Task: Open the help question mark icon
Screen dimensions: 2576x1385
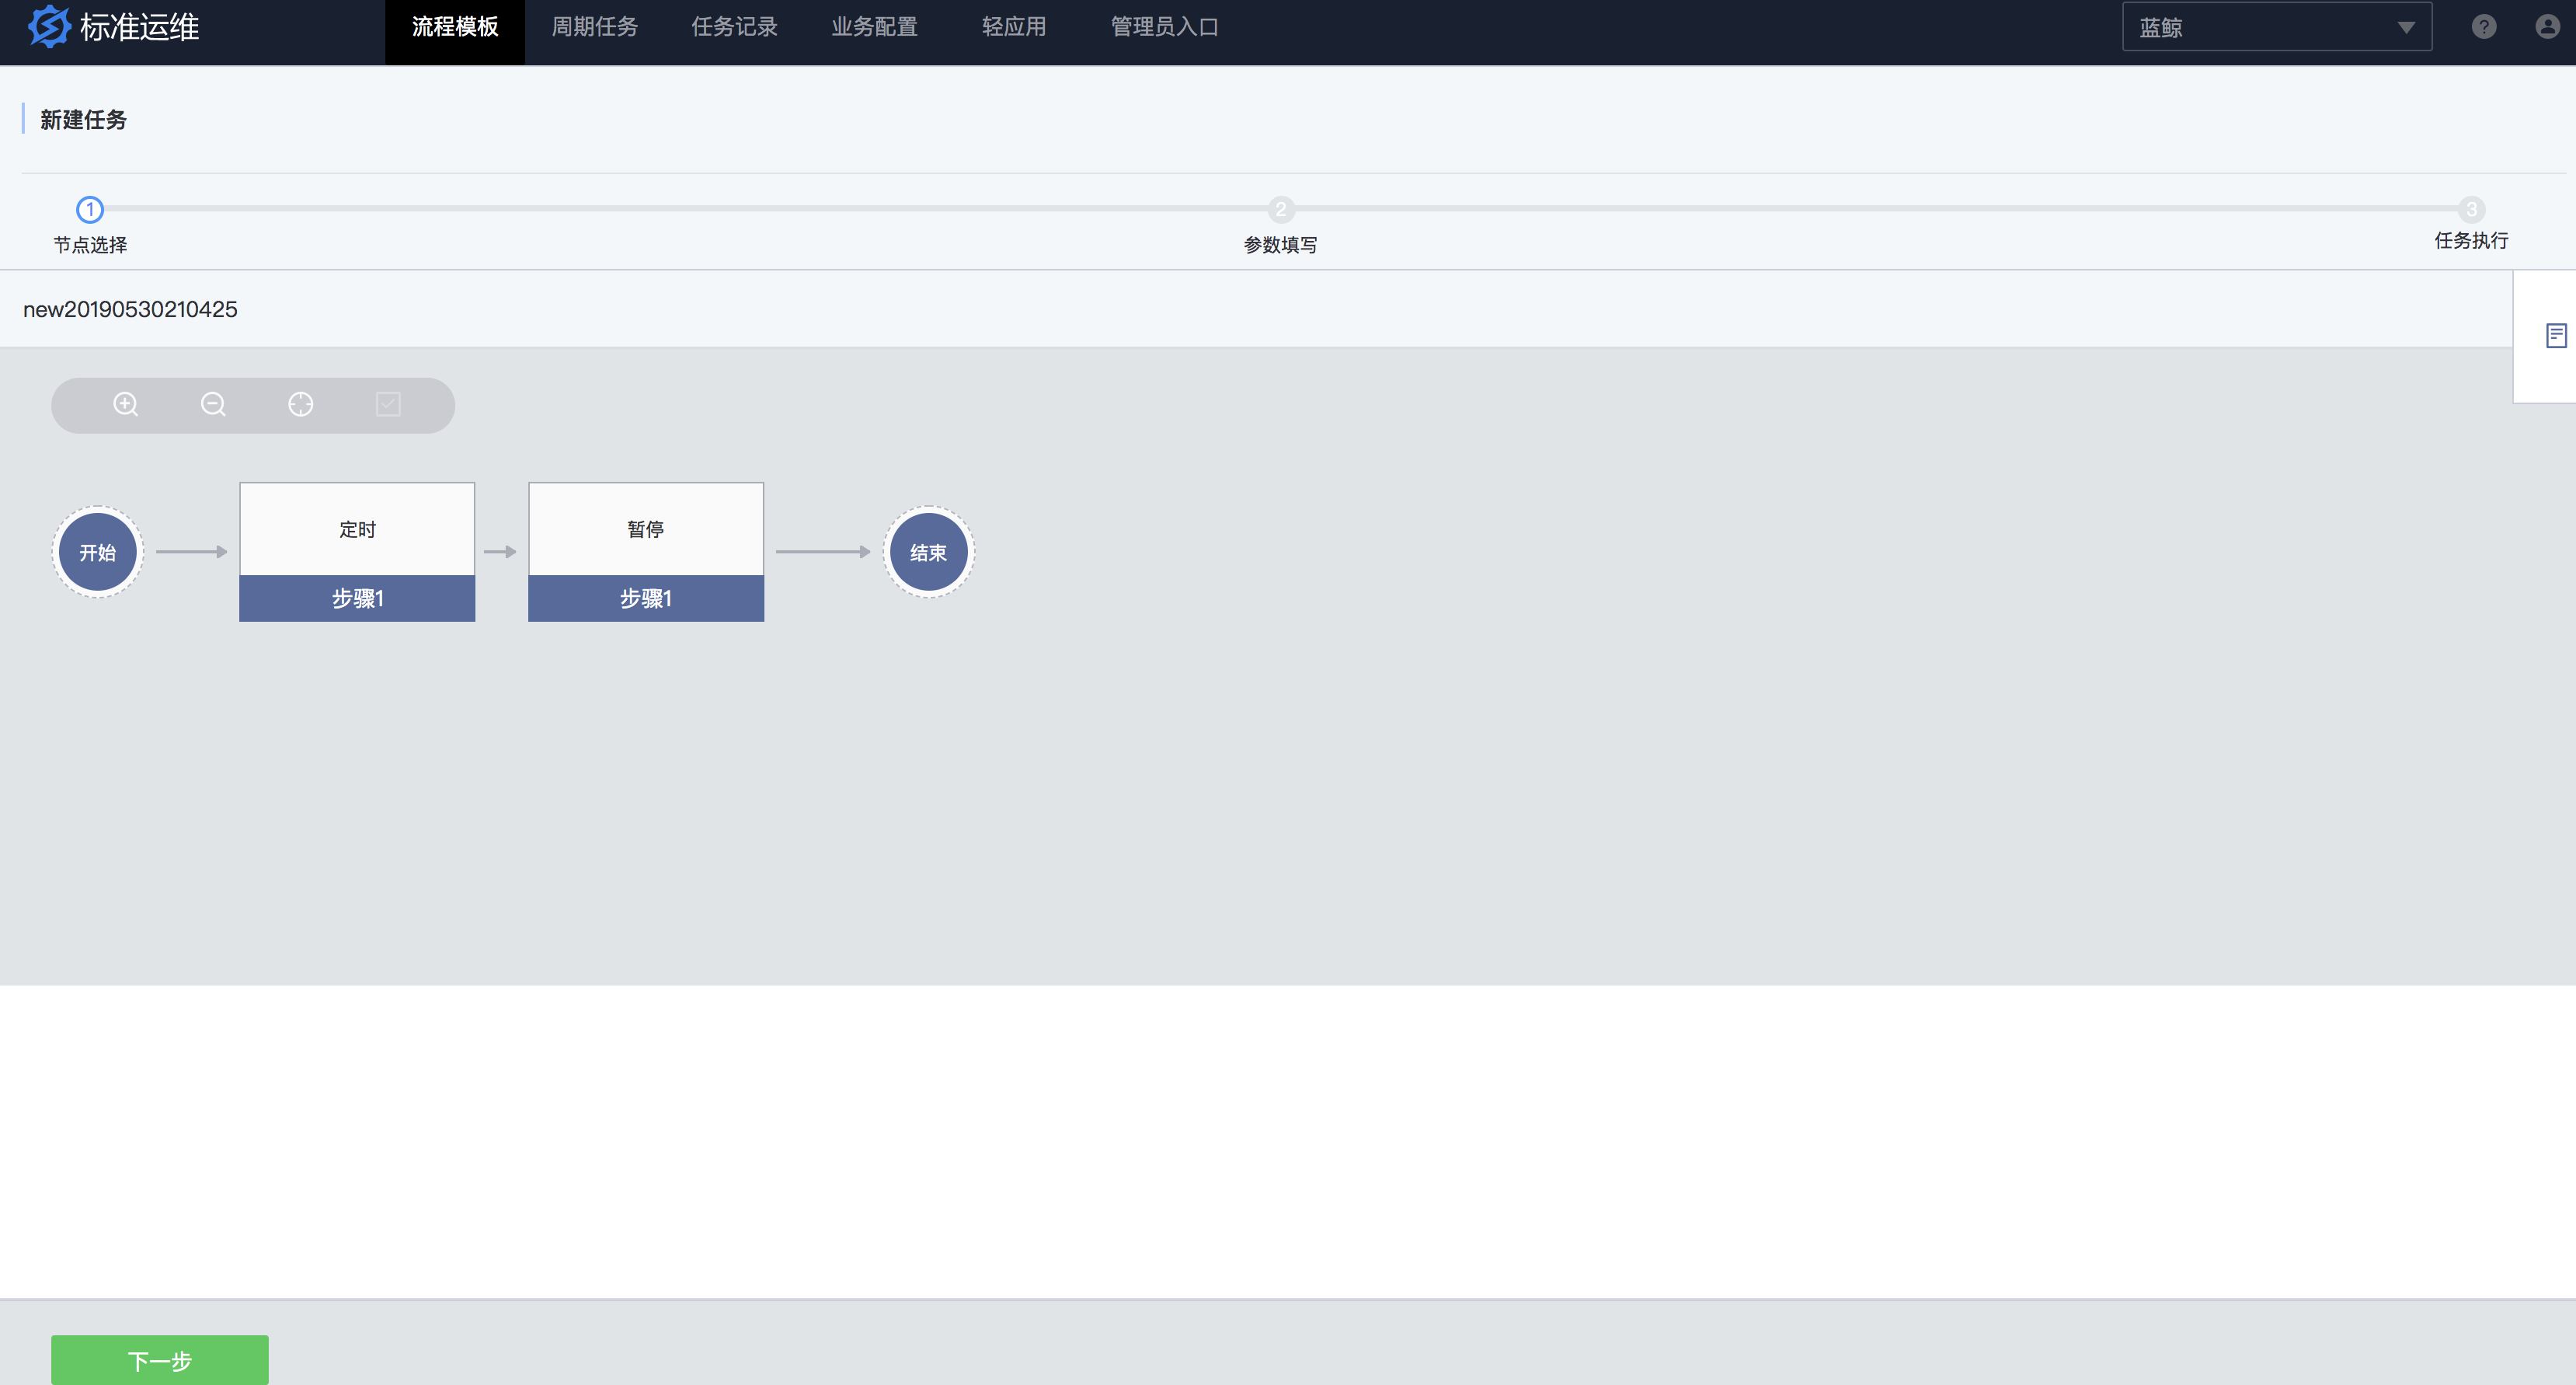Action: [x=2484, y=26]
